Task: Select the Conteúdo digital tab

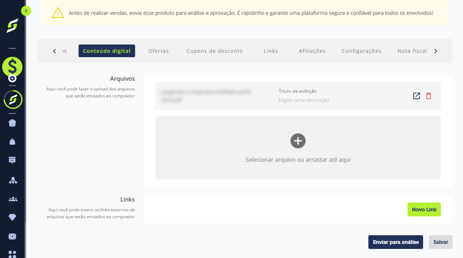Action: pos(107,51)
